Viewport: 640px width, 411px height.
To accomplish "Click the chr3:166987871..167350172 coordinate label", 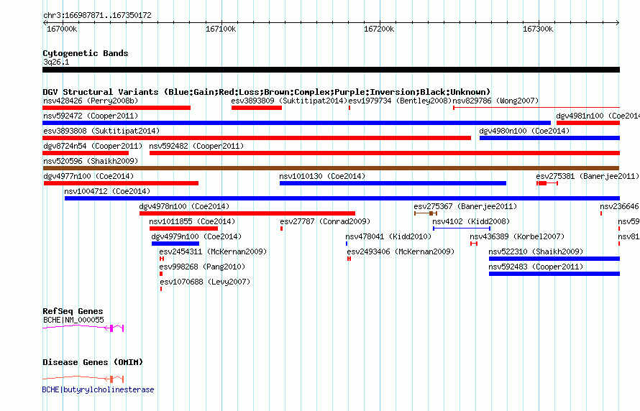I will [x=97, y=15].
